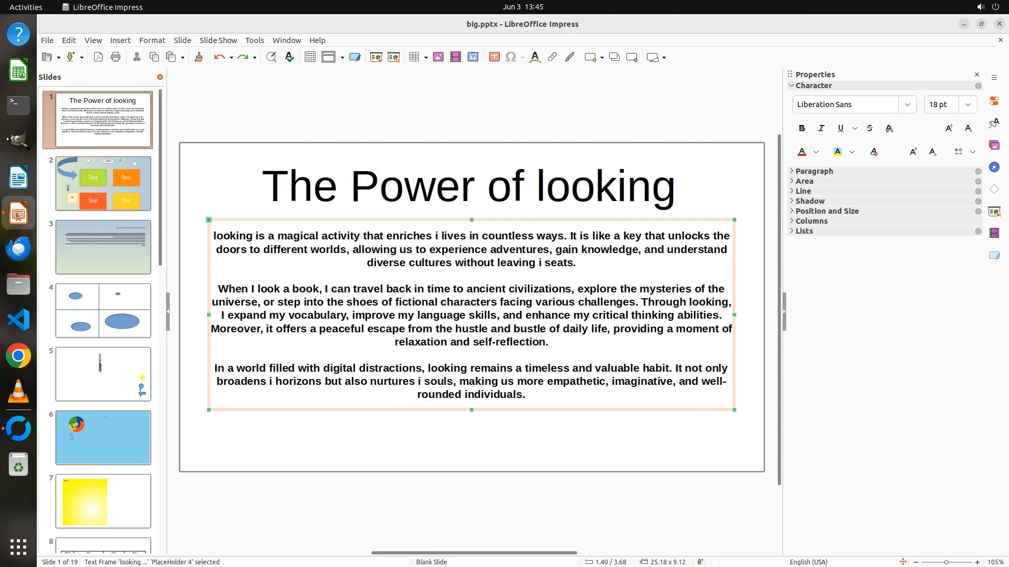
Task: Click the Insert Table toolbar icon
Action: coord(414,57)
